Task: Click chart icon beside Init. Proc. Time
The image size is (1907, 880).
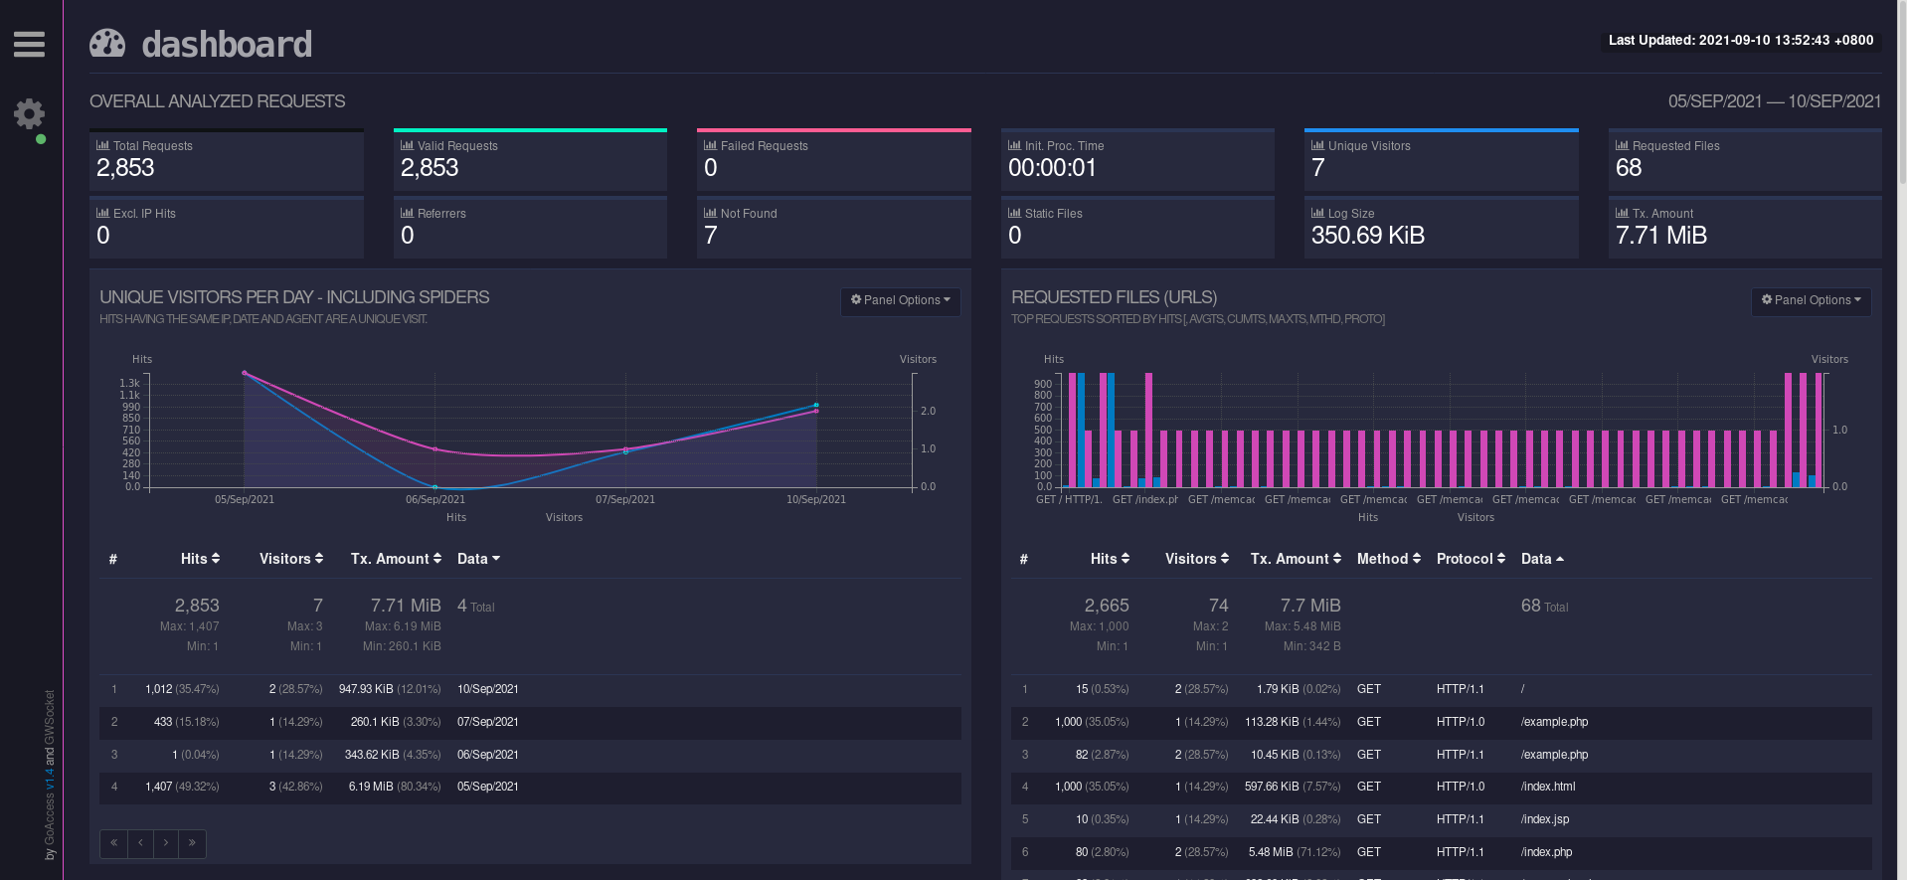Action: pyautogui.click(x=1014, y=145)
